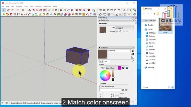Choose the Zoom magnifier tool
The width and height of the screenshot is (191, 107).
pyautogui.click(x=68, y=10)
